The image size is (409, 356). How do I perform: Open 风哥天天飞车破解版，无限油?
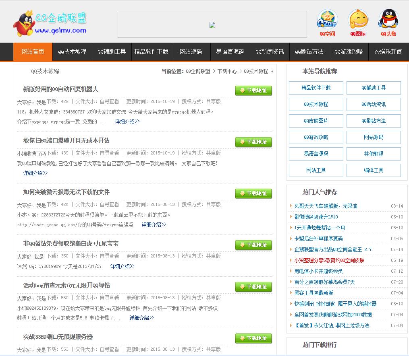point(326,206)
